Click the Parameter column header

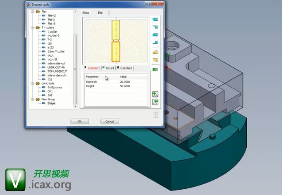pos(92,77)
